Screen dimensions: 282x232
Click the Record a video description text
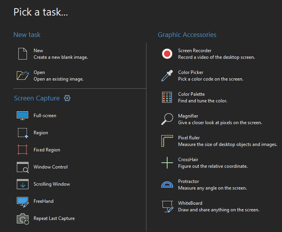[216, 57]
